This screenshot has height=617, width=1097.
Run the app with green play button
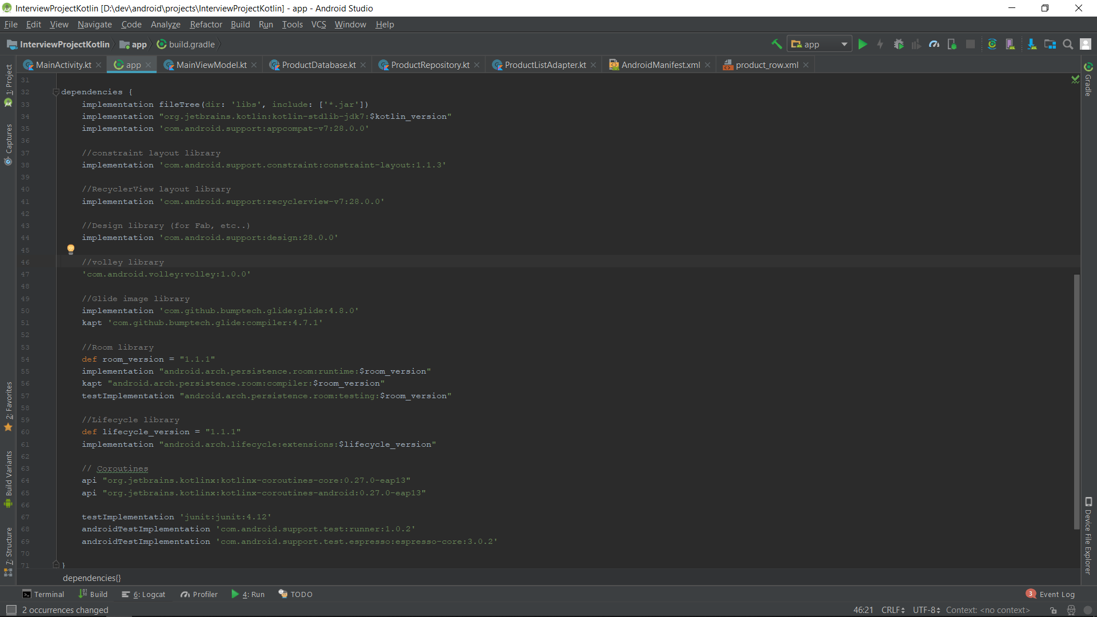(x=863, y=44)
